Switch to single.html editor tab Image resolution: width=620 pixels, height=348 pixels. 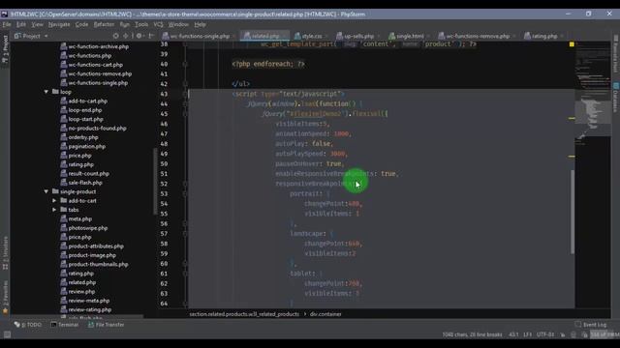click(409, 36)
